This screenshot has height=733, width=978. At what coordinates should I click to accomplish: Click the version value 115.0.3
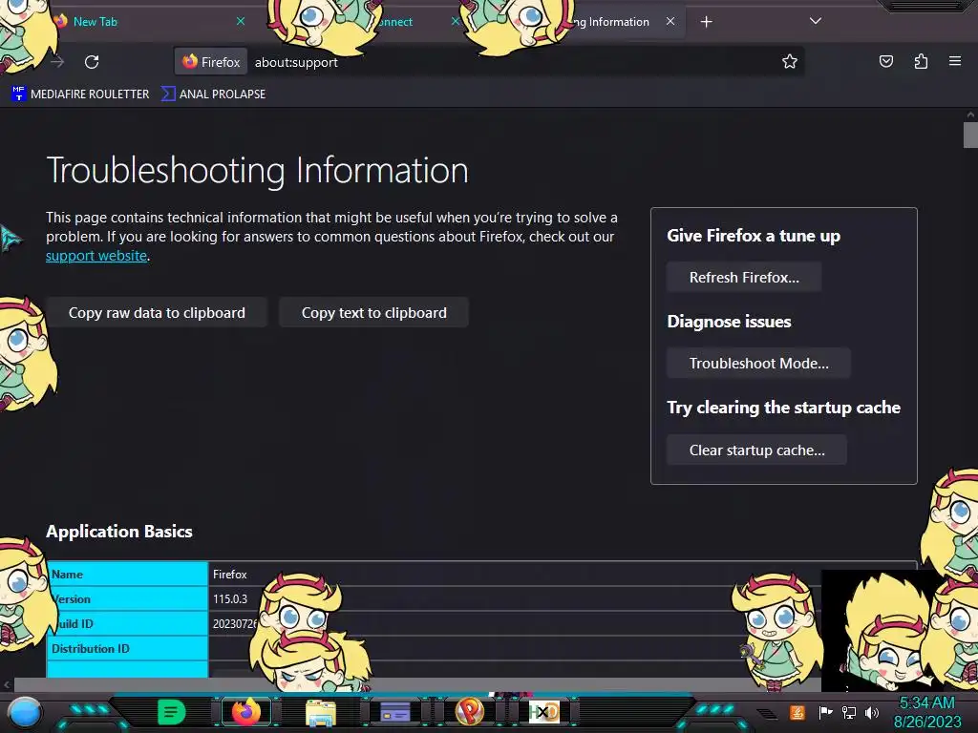tap(229, 599)
